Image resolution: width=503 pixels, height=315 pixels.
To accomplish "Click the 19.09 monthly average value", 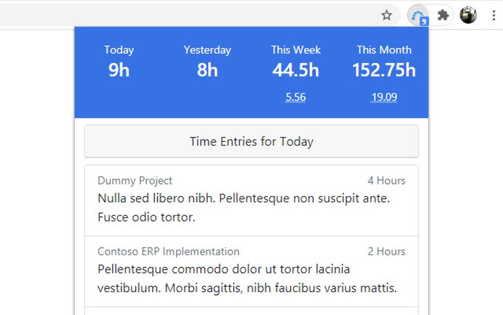I will [384, 97].
